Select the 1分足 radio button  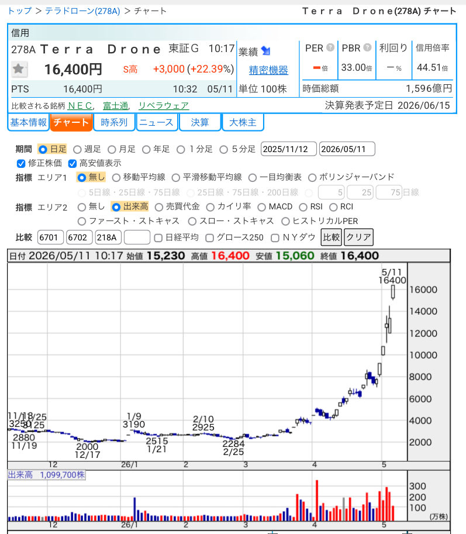181,150
